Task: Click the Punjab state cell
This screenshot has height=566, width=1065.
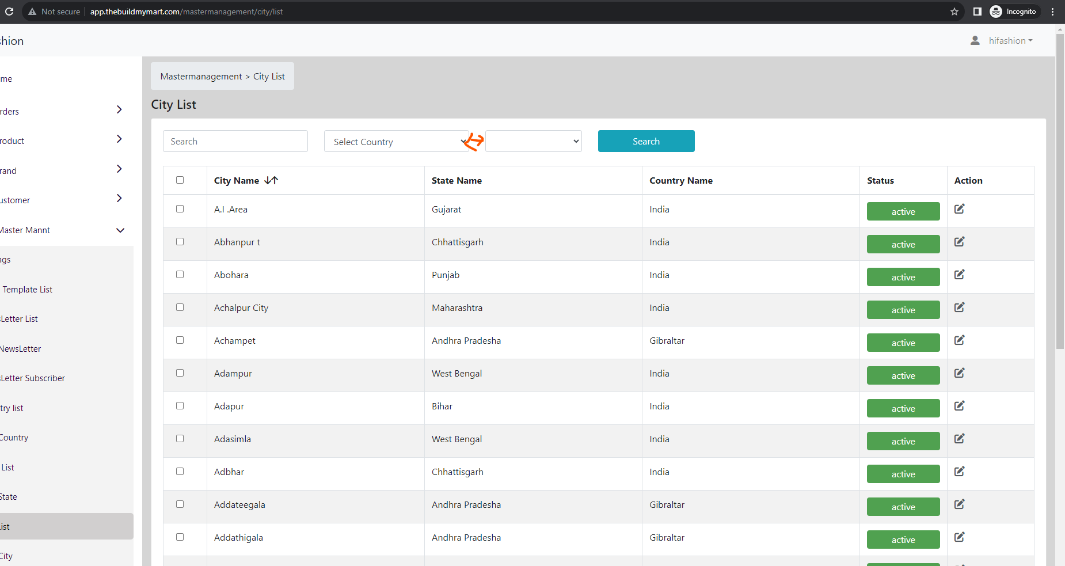Action: (x=446, y=275)
